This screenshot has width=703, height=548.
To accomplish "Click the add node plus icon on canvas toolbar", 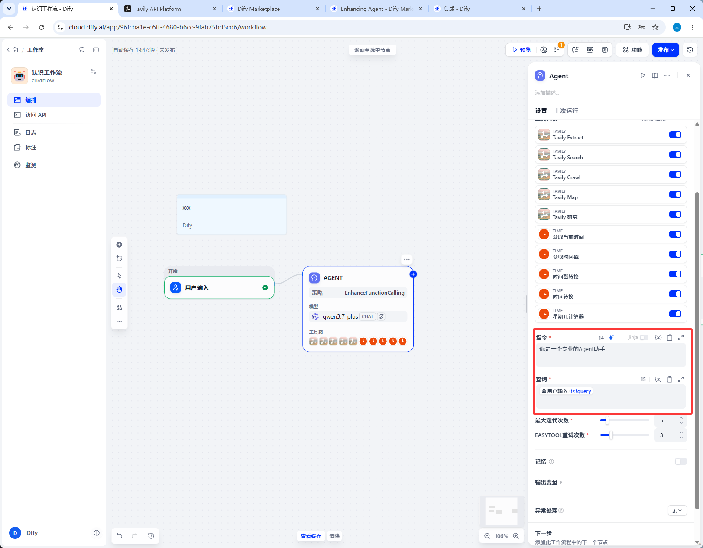I will pyautogui.click(x=119, y=245).
